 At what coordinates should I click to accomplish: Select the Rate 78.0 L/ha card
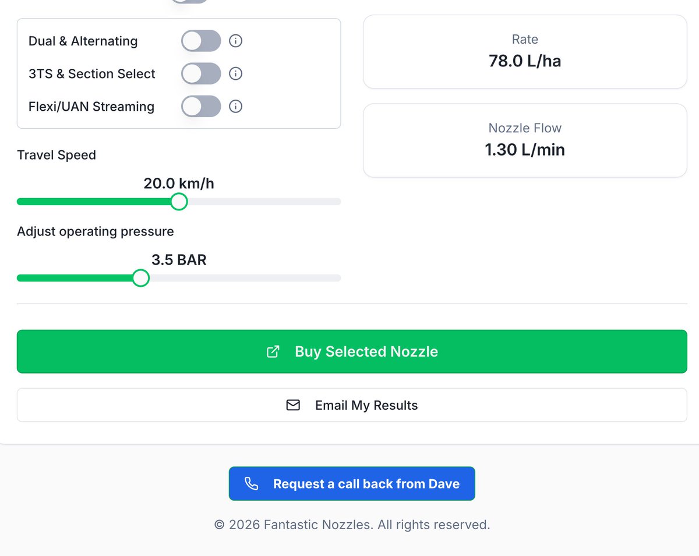click(525, 52)
